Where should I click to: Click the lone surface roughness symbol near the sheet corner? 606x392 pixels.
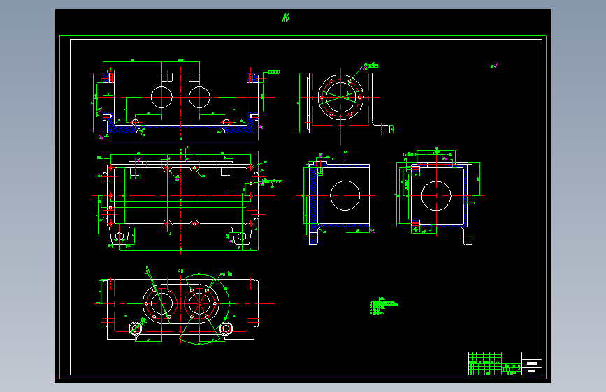pyautogui.click(x=494, y=66)
